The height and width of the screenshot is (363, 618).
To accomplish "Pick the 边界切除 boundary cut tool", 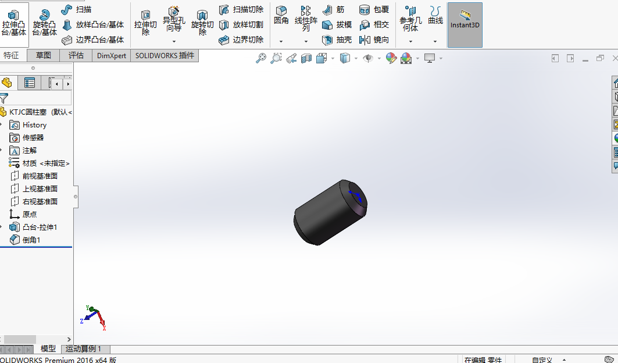I will [241, 40].
